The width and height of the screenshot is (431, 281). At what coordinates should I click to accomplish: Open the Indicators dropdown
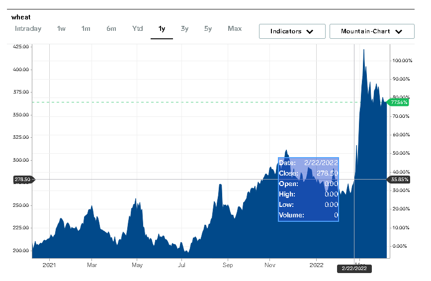tap(292, 31)
